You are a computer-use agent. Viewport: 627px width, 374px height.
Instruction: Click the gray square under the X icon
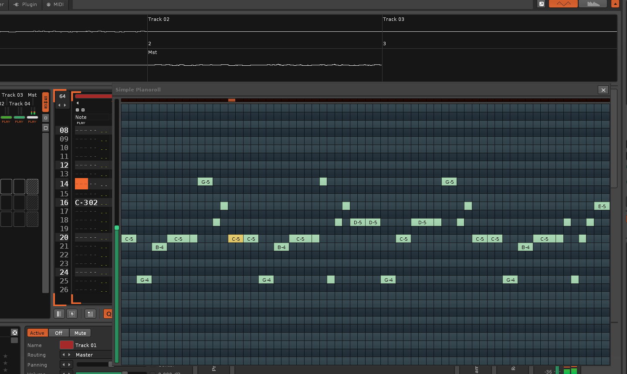[x=14, y=340]
